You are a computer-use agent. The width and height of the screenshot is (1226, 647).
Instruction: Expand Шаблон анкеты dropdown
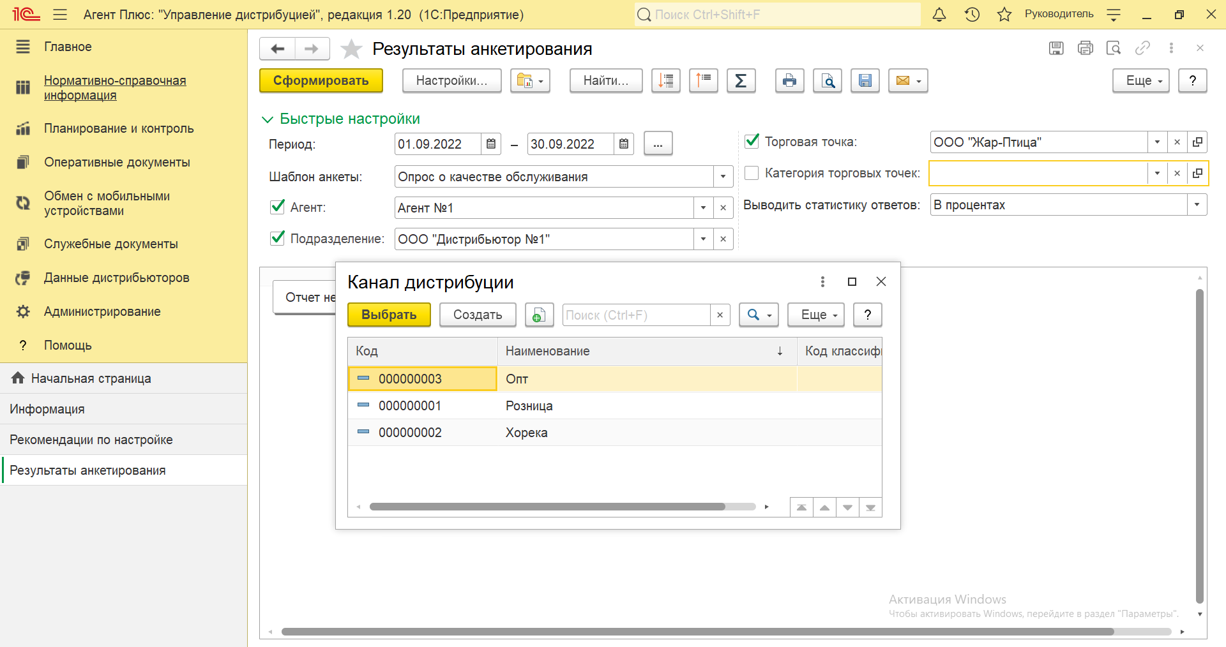click(723, 177)
